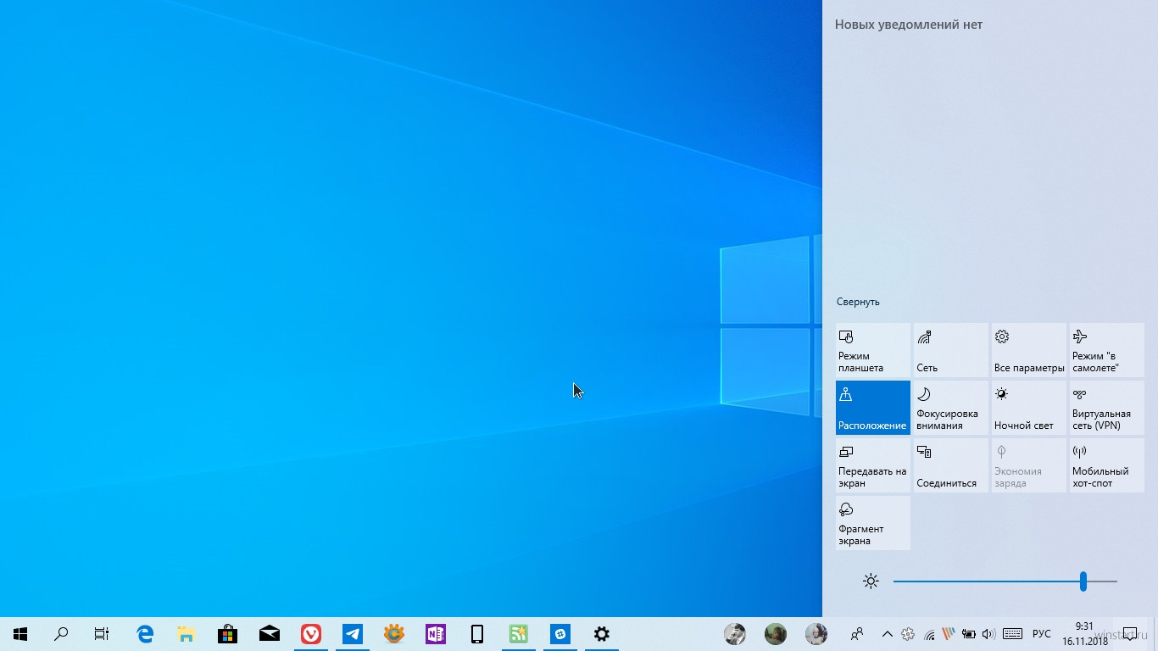Viewport: 1158px width, 651px height.
Task: Click the Task View icon
Action: pos(102,634)
